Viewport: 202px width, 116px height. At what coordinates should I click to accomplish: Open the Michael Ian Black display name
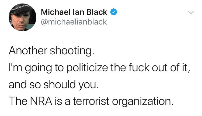(74, 12)
